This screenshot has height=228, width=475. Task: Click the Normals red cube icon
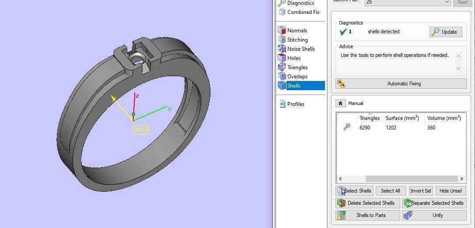click(x=282, y=30)
